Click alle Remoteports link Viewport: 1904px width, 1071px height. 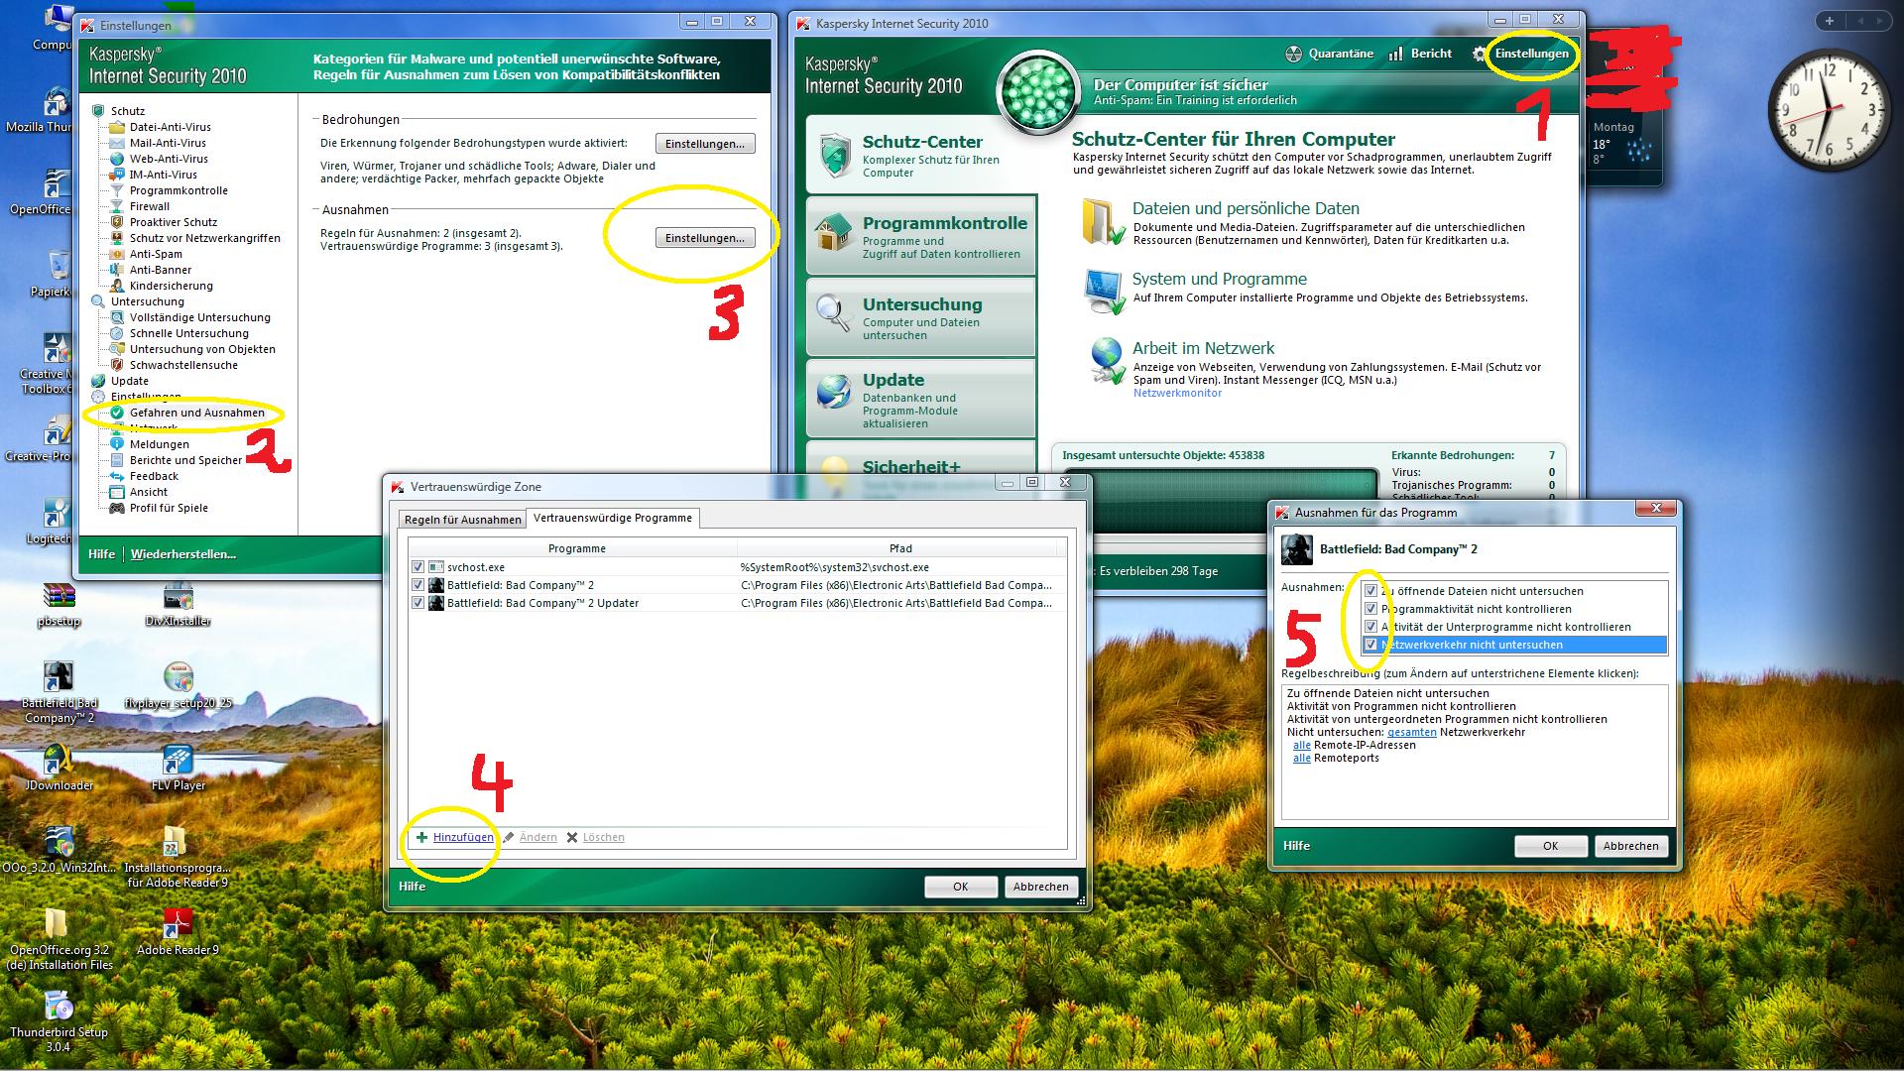pyautogui.click(x=1301, y=758)
